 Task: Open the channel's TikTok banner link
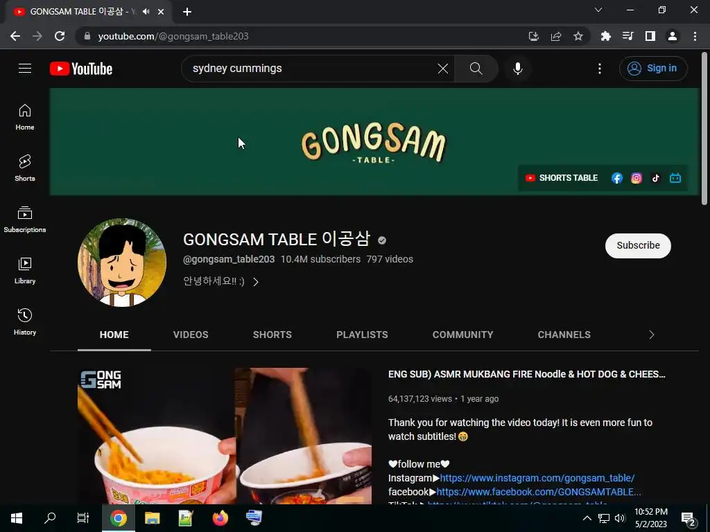coord(656,178)
